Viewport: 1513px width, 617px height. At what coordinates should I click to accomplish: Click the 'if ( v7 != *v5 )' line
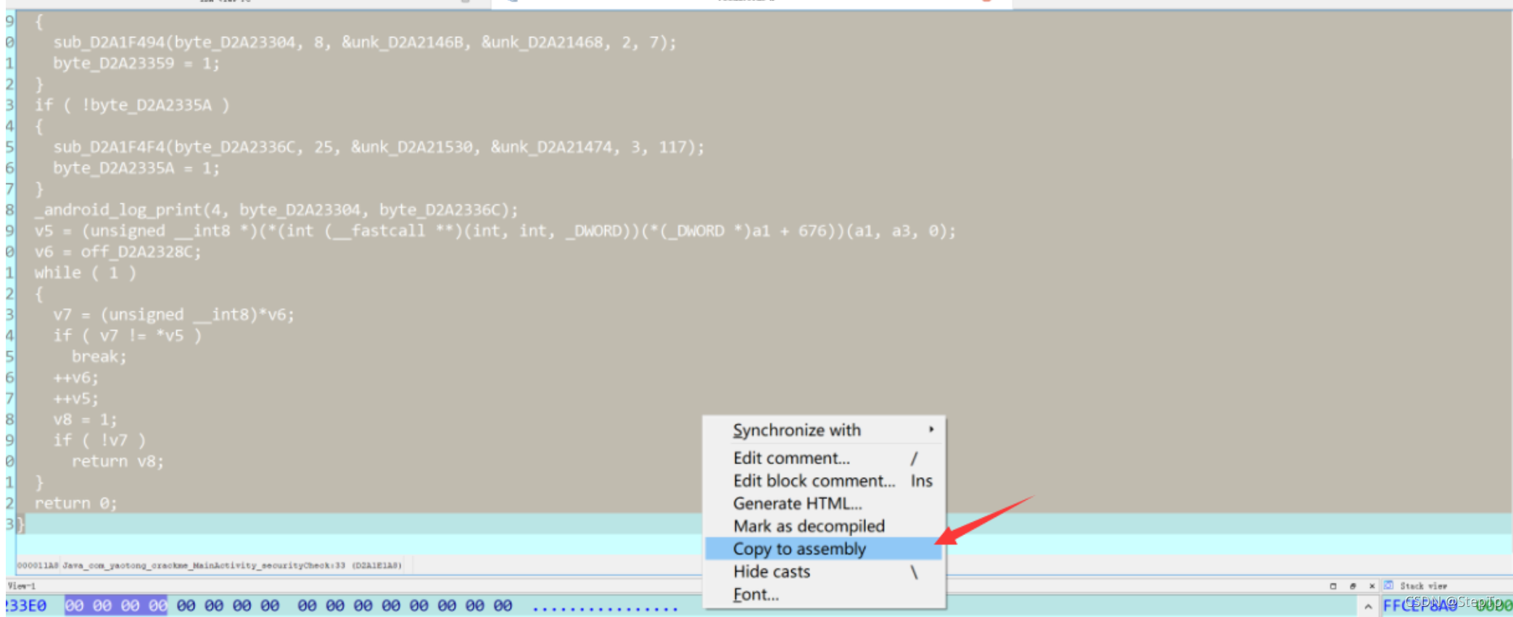[x=128, y=336]
